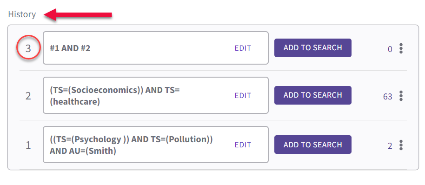Click the Socioeconomics AND healthcare query box
425x185 pixels.
(x=156, y=95)
